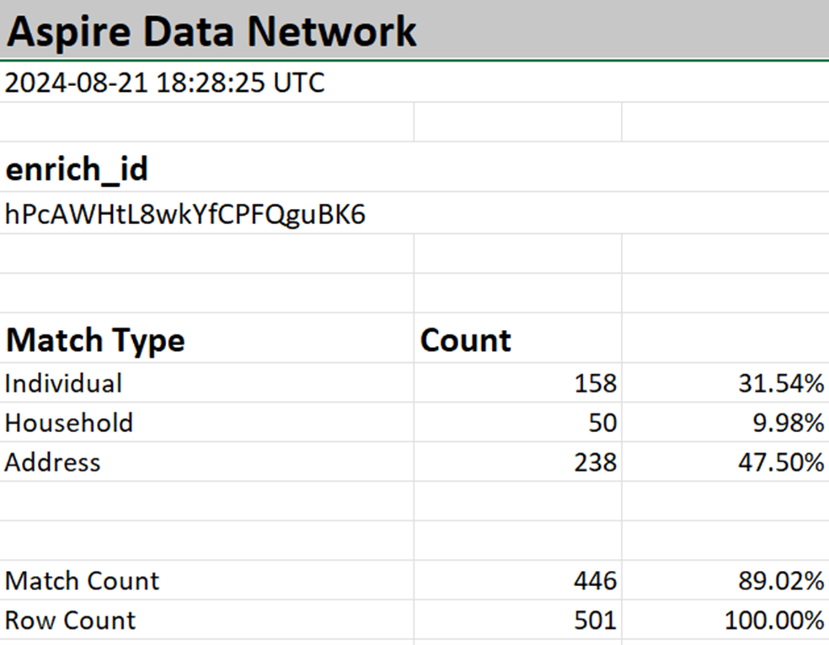
Task: Select the 'Individual' row label
Action: click(206, 382)
